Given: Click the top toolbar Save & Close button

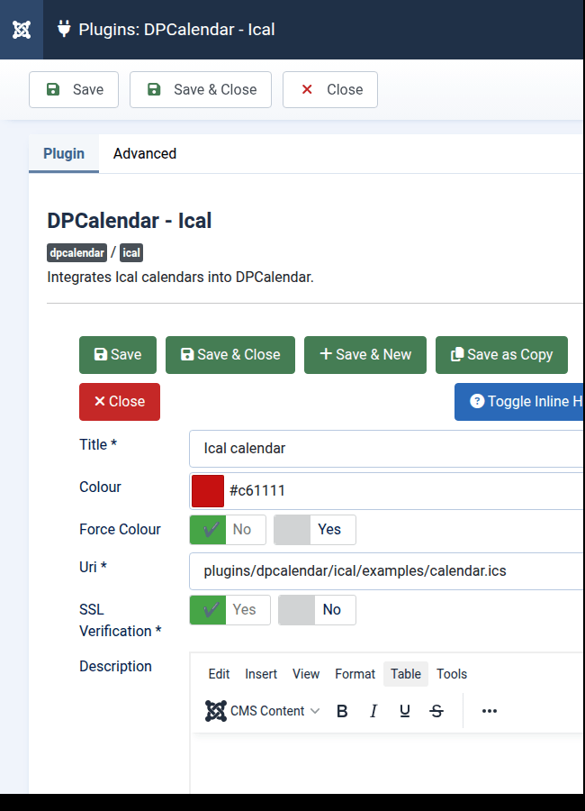Looking at the screenshot, I should pos(201,90).
